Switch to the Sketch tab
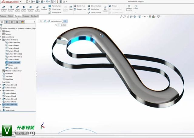 10,16
